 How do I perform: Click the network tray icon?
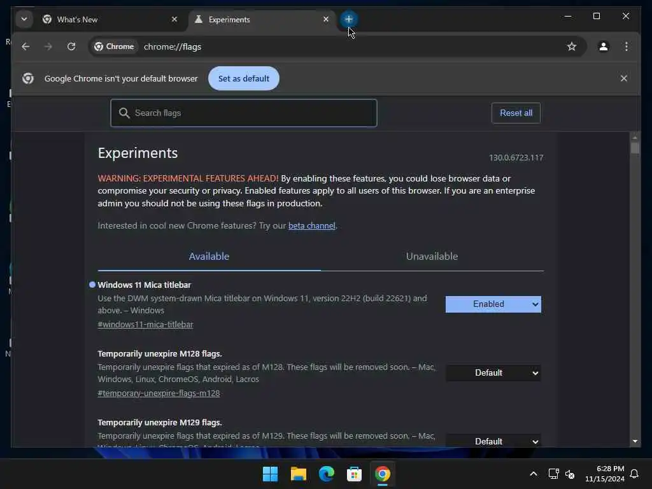[553, 474]
